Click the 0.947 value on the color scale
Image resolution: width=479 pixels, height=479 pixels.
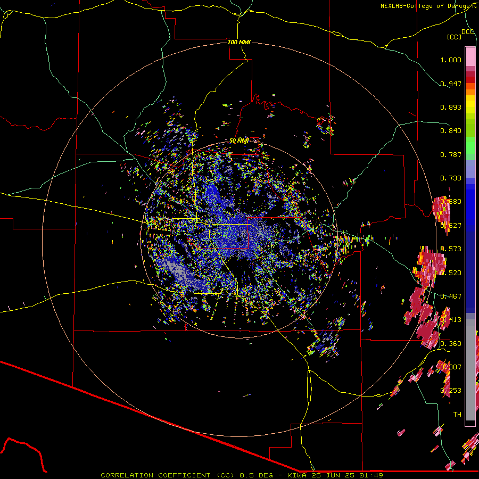(451, 84)
